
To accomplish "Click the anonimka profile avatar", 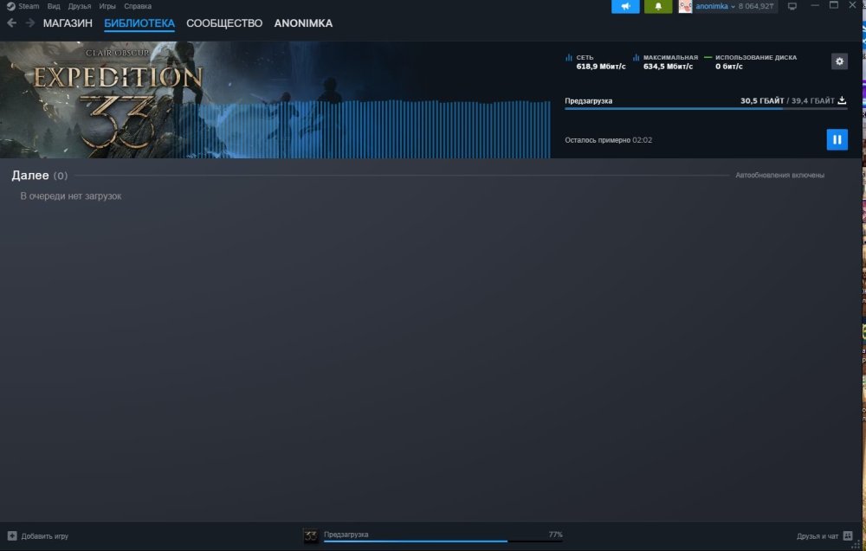I will point(685,6).
